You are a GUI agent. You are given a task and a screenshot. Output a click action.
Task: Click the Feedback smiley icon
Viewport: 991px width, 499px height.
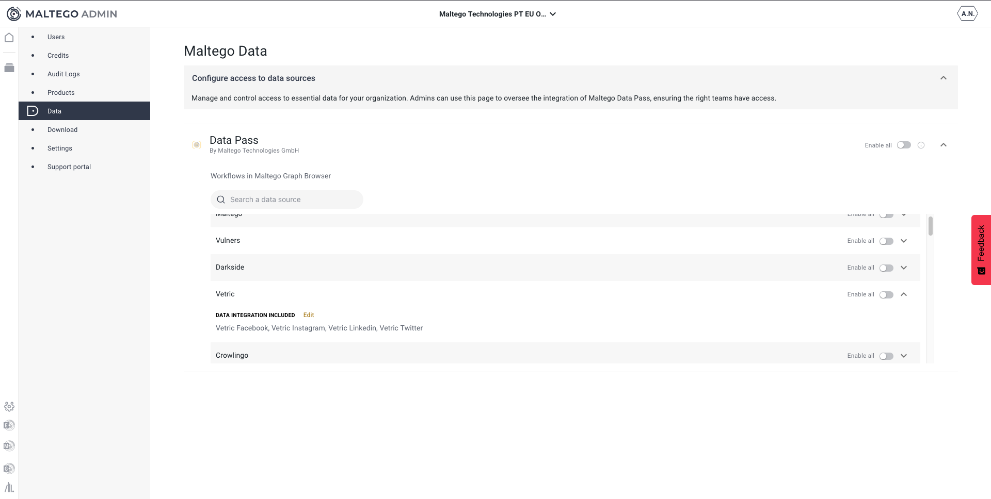coord(981,271)
